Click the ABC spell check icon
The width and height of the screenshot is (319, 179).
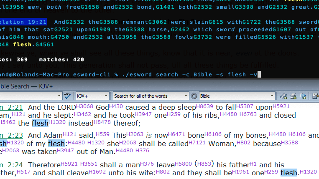(x=67, y=96)
